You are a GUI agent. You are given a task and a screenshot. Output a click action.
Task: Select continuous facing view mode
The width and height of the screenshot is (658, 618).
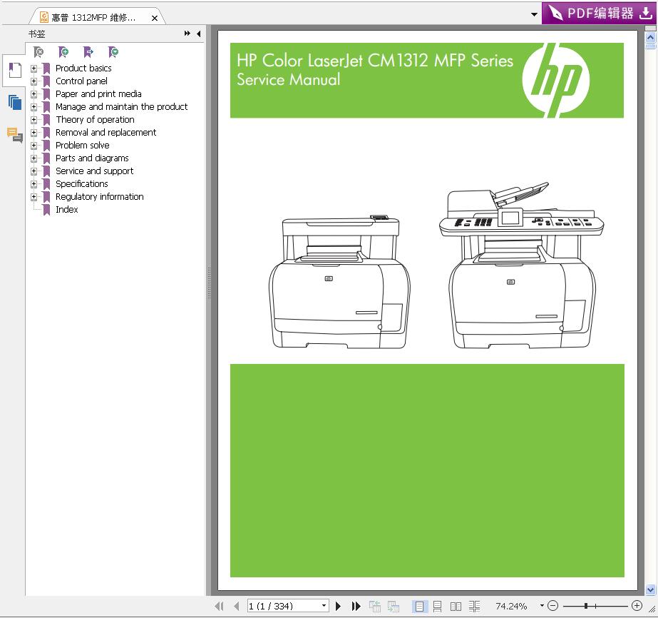pos(474,607)
